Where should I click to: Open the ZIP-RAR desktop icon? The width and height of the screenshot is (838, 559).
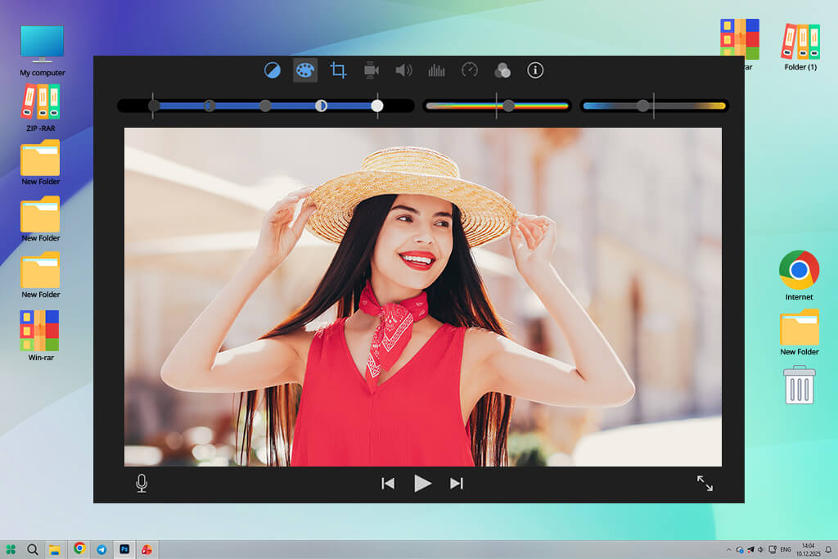pos(41,109)
